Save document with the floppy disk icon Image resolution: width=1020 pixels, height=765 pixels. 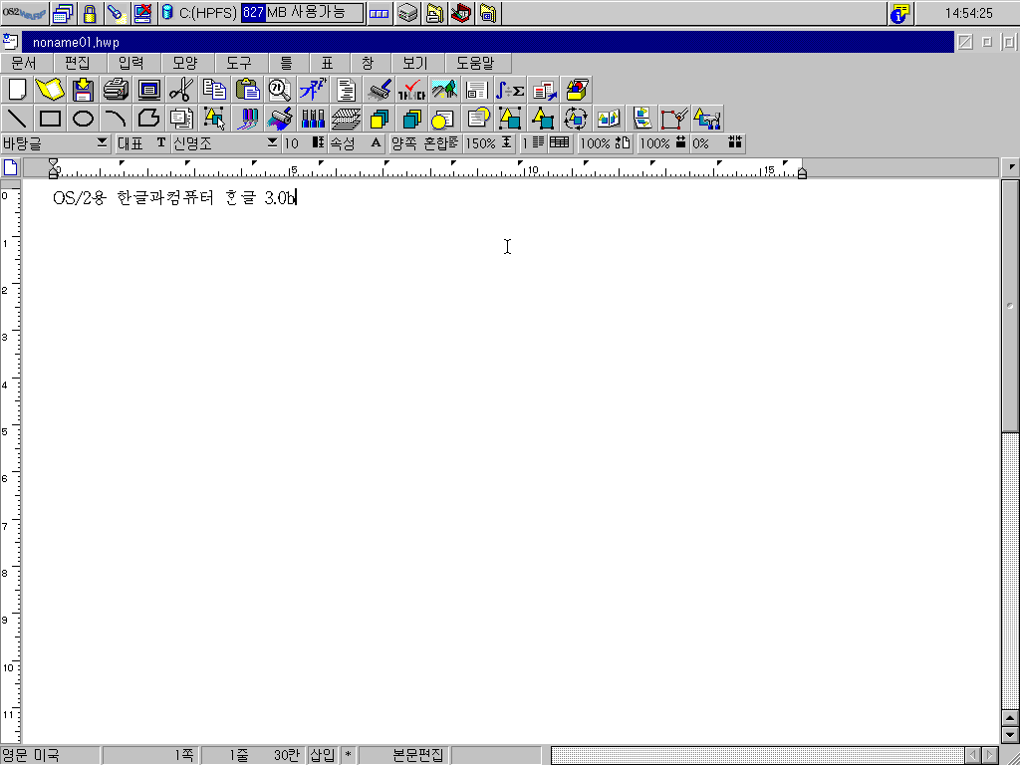pos(84,90)
